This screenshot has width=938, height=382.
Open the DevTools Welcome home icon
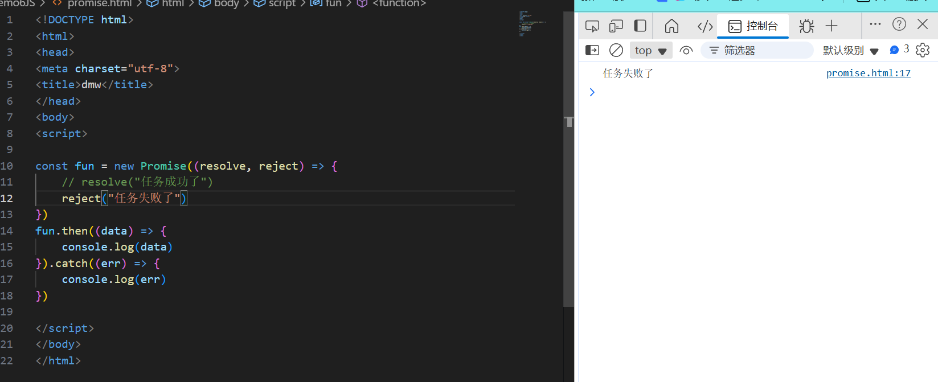(672, 26)
